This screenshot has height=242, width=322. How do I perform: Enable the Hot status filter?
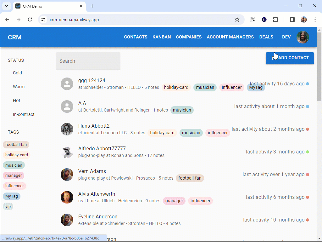[x=16, y=100]
